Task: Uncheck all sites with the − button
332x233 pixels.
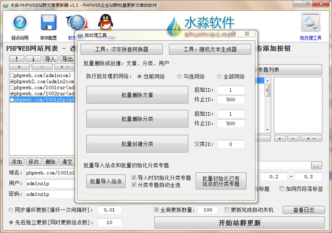Action: coord(42,67)
